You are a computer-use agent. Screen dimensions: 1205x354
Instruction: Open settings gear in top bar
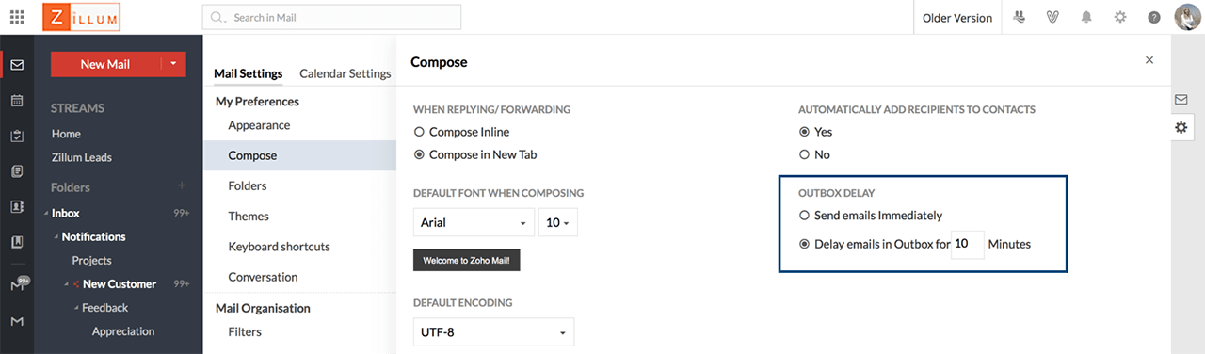[1119, 17]
